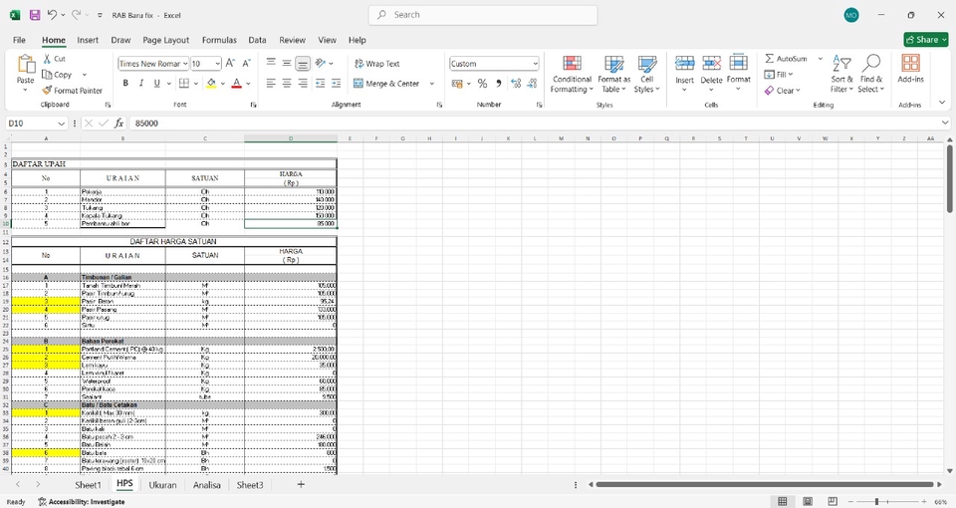
Task: Open the Ukuran sheet tab
Action: 162,485
